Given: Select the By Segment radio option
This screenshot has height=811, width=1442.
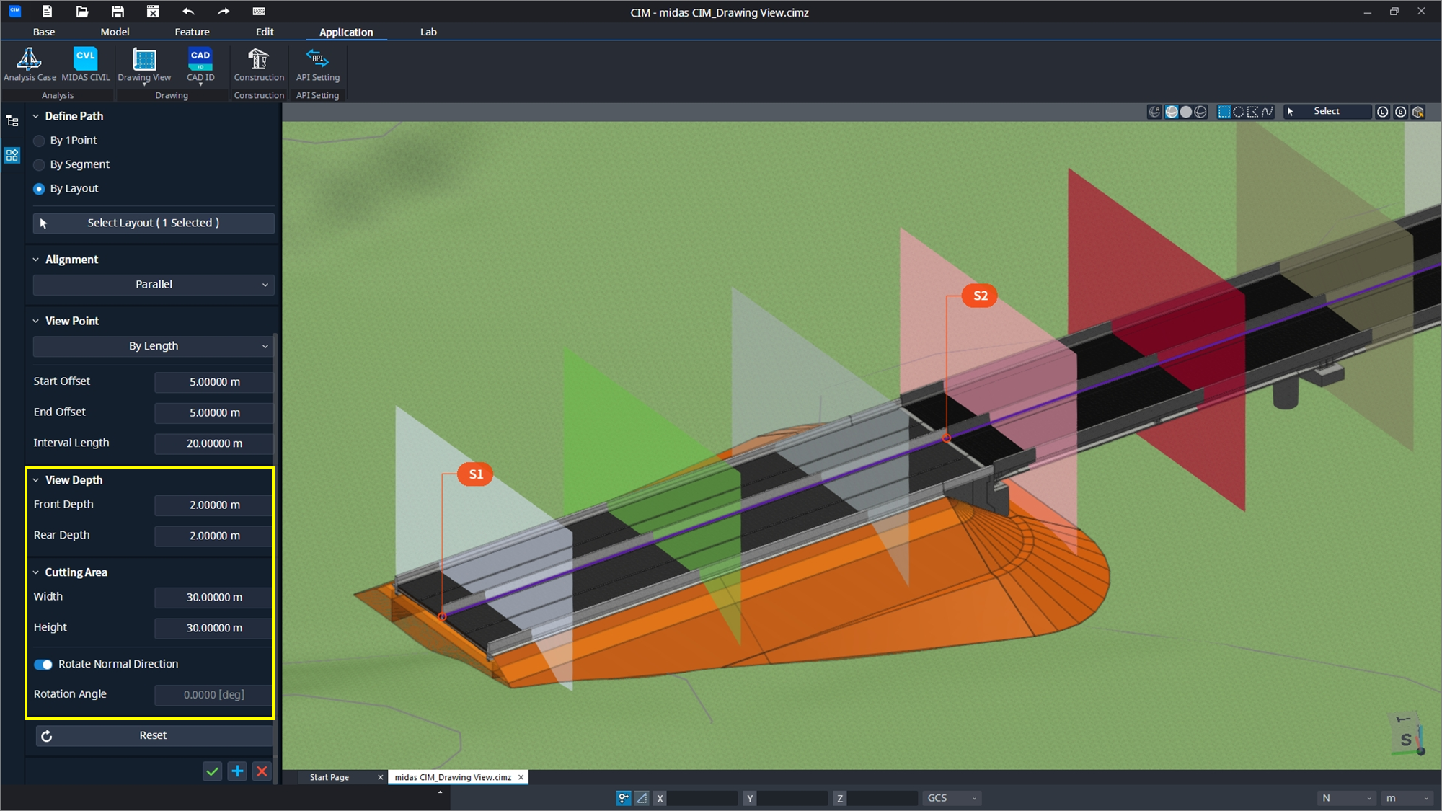Looking at the screenshot, I should [40, 165].
